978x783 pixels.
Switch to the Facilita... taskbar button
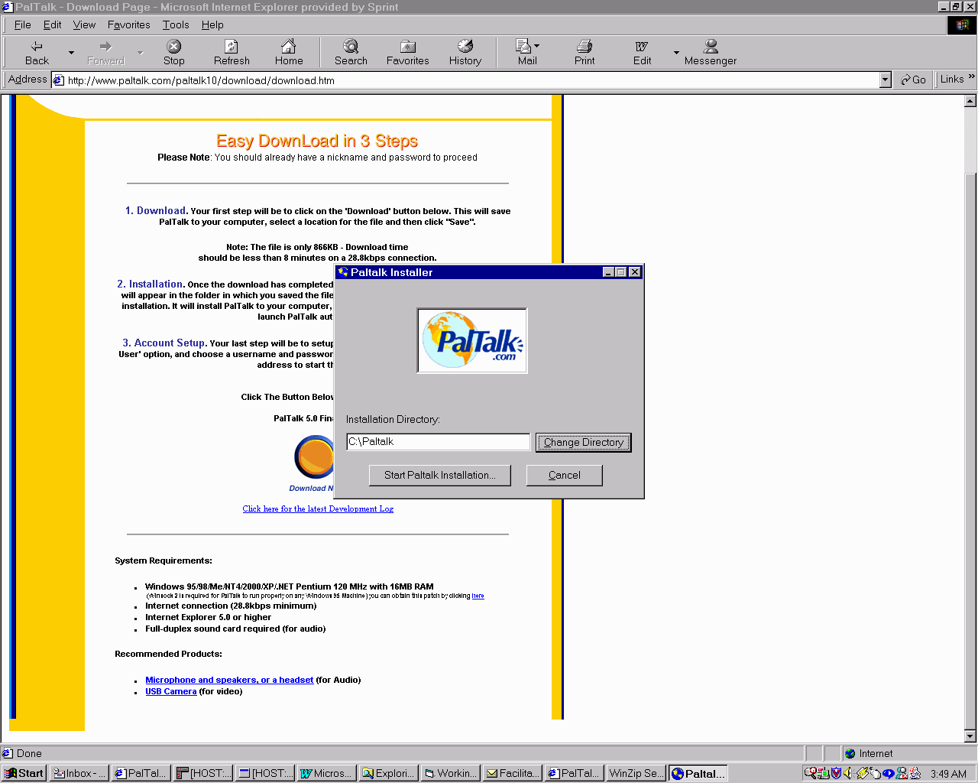click(x=513, y=773)
